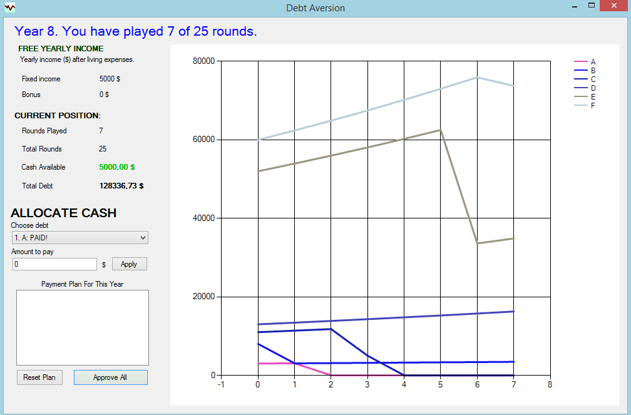Pick the legend entry for debt C

(x=580, y=79)
